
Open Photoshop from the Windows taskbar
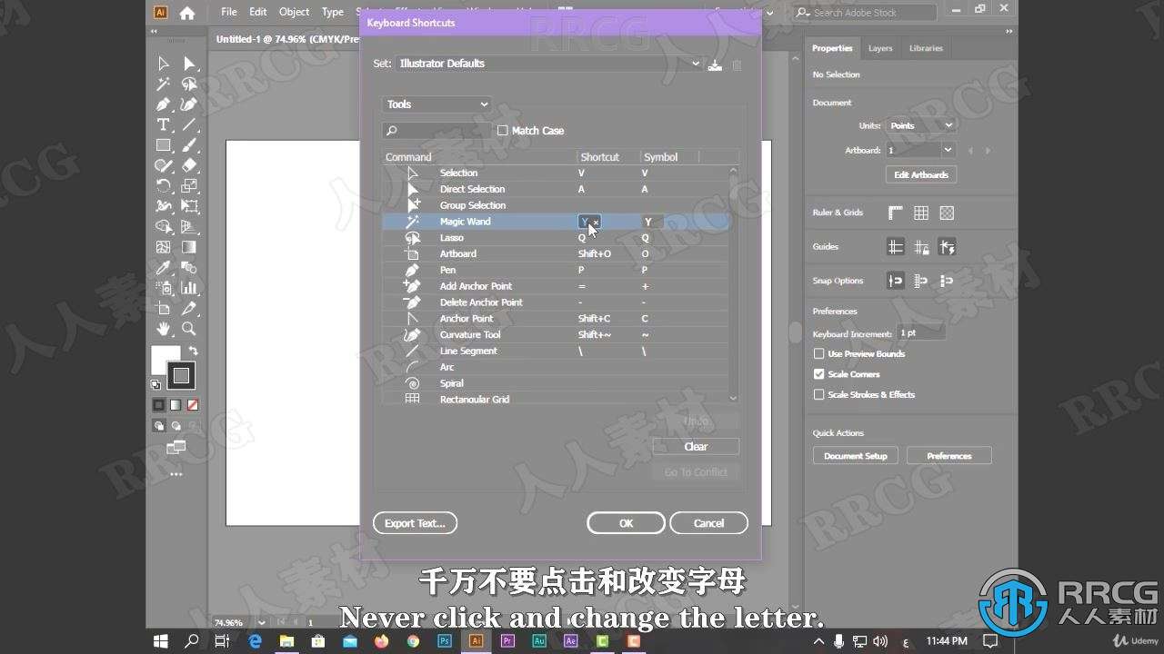[445, 641]
